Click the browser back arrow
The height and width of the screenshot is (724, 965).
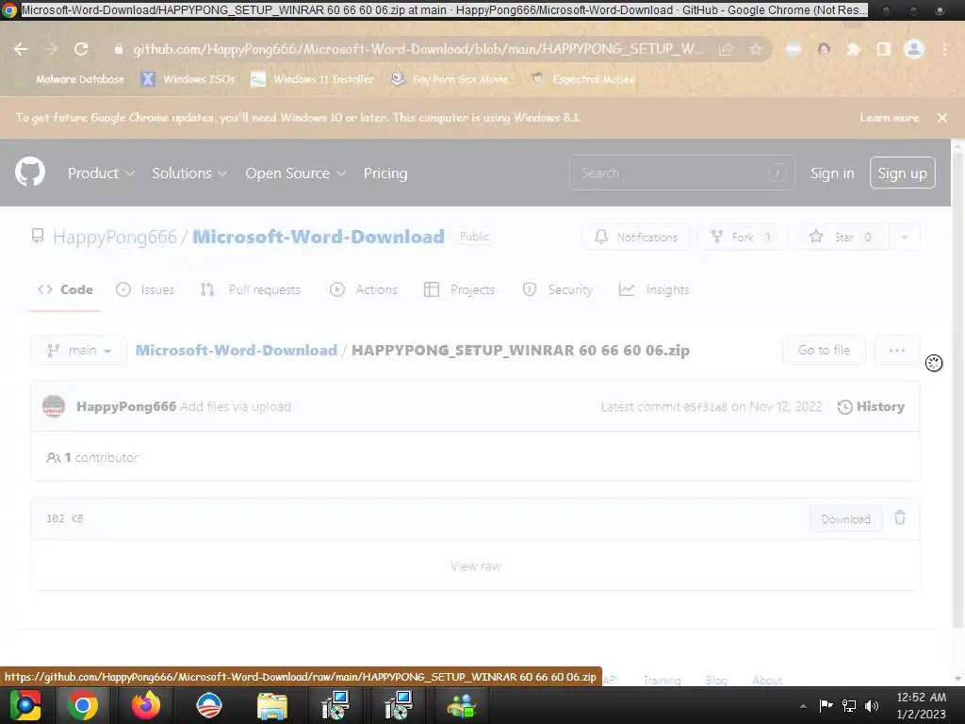pos(21,49)
